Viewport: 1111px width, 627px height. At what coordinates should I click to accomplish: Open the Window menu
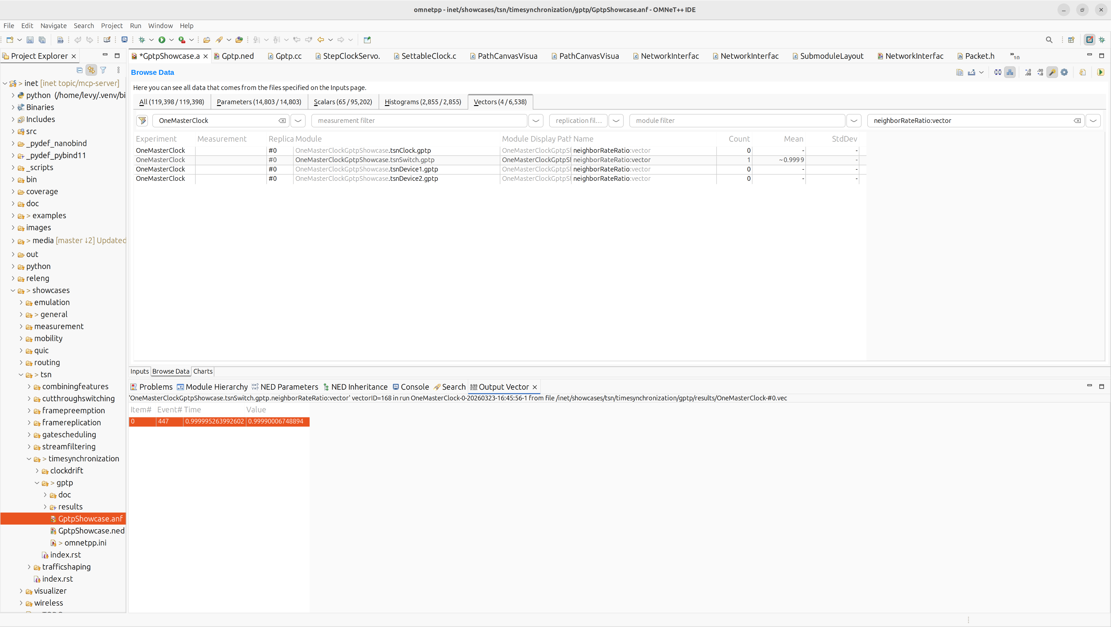pos(160,26)
